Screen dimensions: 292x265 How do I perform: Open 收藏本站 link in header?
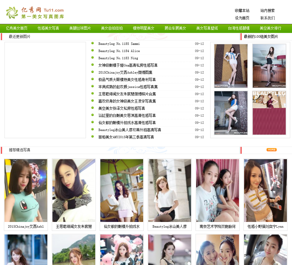tap(242, 10)
